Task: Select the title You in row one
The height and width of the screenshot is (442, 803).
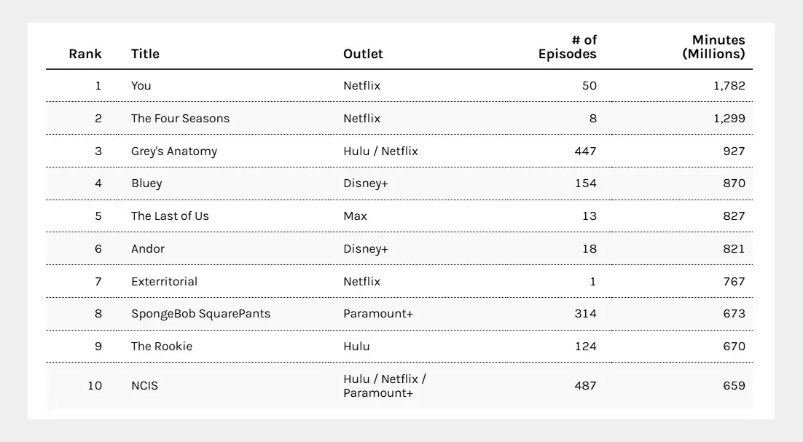Action: [x=141, y=85]
